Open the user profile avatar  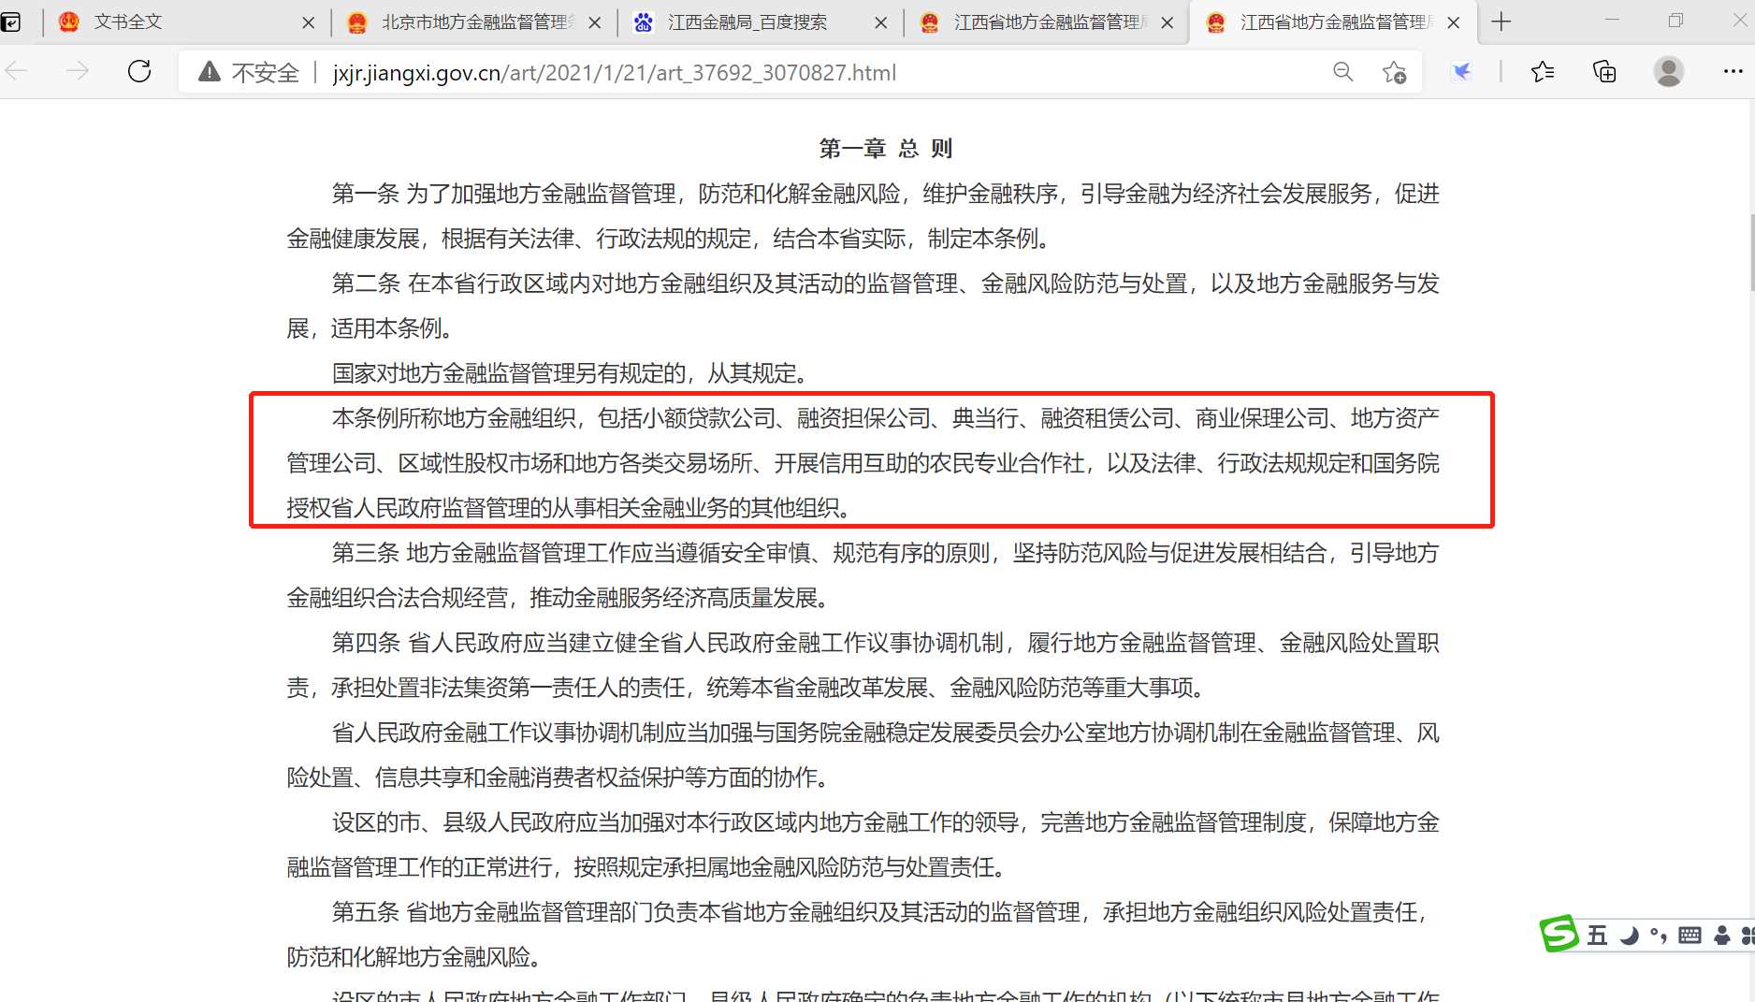pos(1668,72)
